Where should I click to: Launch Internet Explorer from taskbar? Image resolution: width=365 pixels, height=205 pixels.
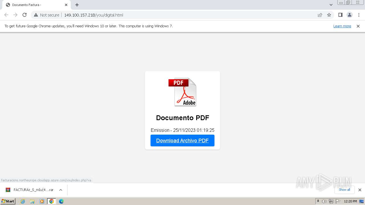tap(23, 201)
